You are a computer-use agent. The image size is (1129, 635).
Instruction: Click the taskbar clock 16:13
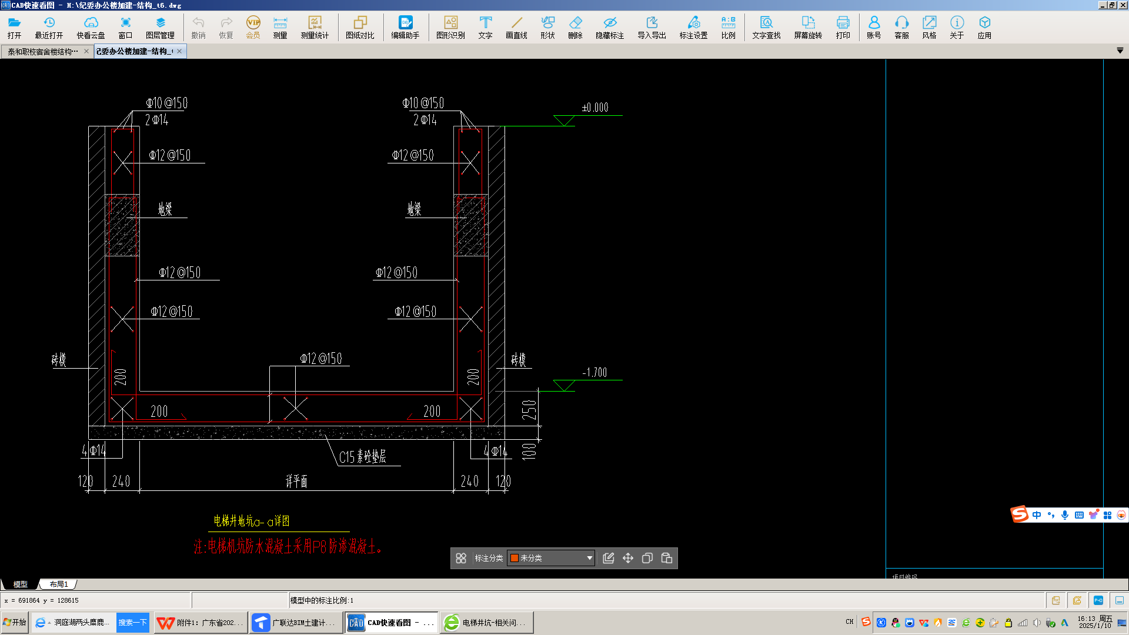click(x=1094, y=622)
